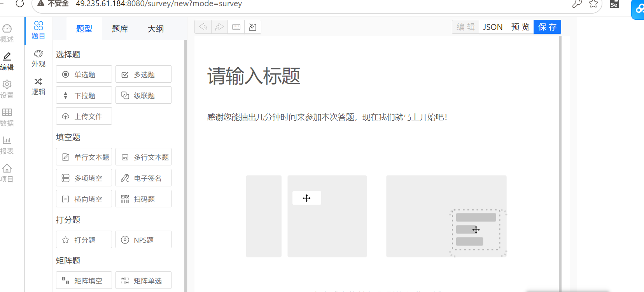
Task: Click the 打分题 section heading
Action: click(68, 220)
